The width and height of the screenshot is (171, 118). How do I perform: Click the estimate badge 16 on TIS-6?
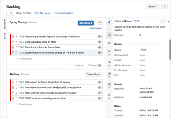coord(99,93)
